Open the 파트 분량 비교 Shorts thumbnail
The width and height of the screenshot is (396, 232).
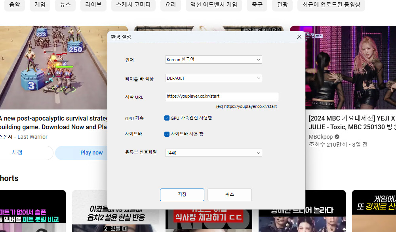click(33, 211)
